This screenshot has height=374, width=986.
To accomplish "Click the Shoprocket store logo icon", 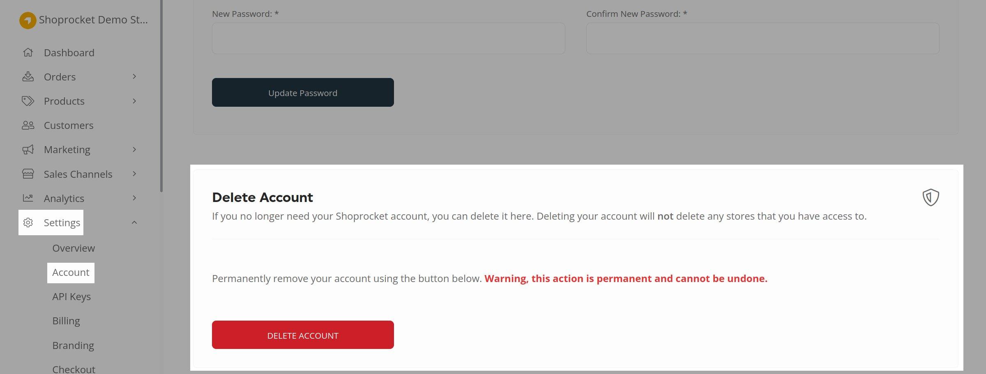I will tap(27, 19).
